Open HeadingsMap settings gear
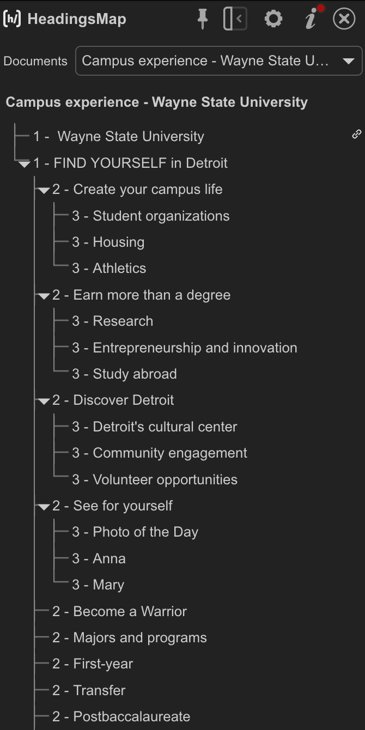This screenshot has height=730, width=365. pyautogui.click(x=273, y=19)
